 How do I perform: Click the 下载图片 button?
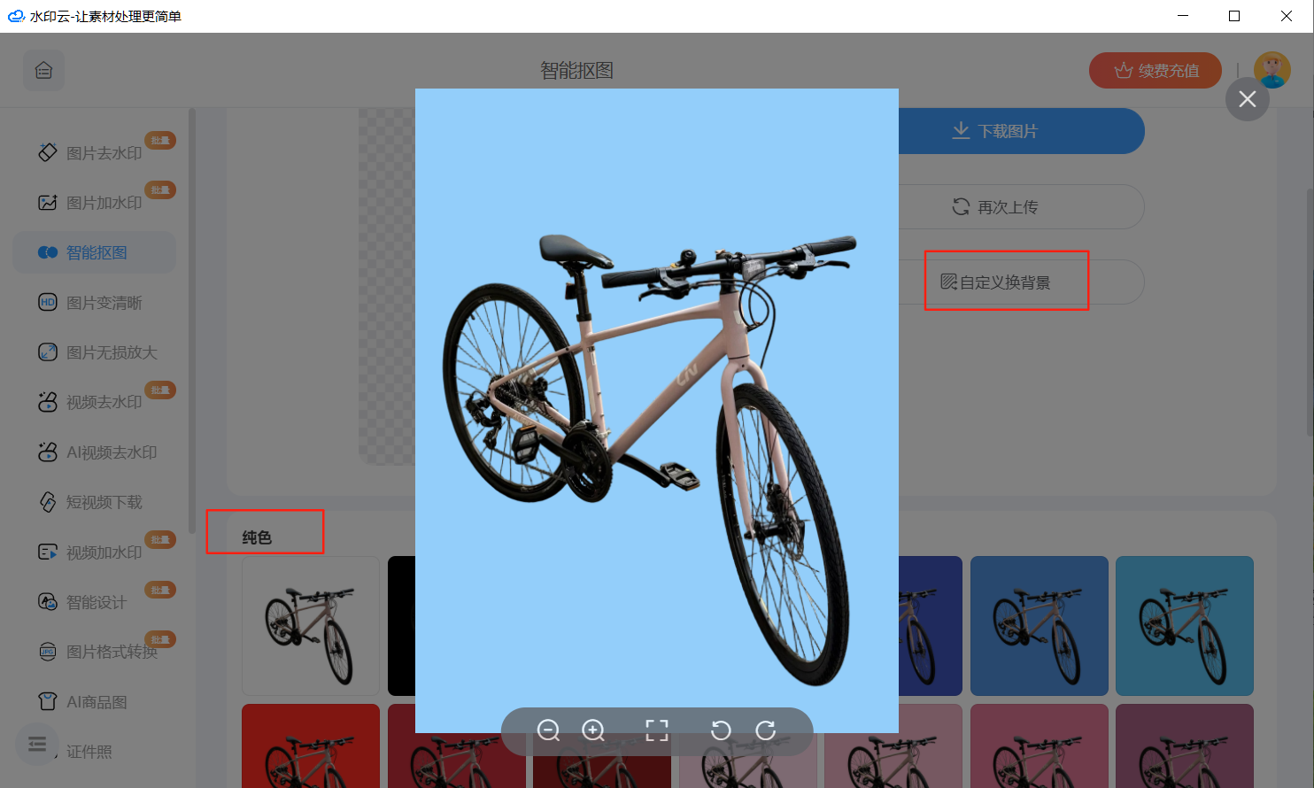(x=1022, y=131)
